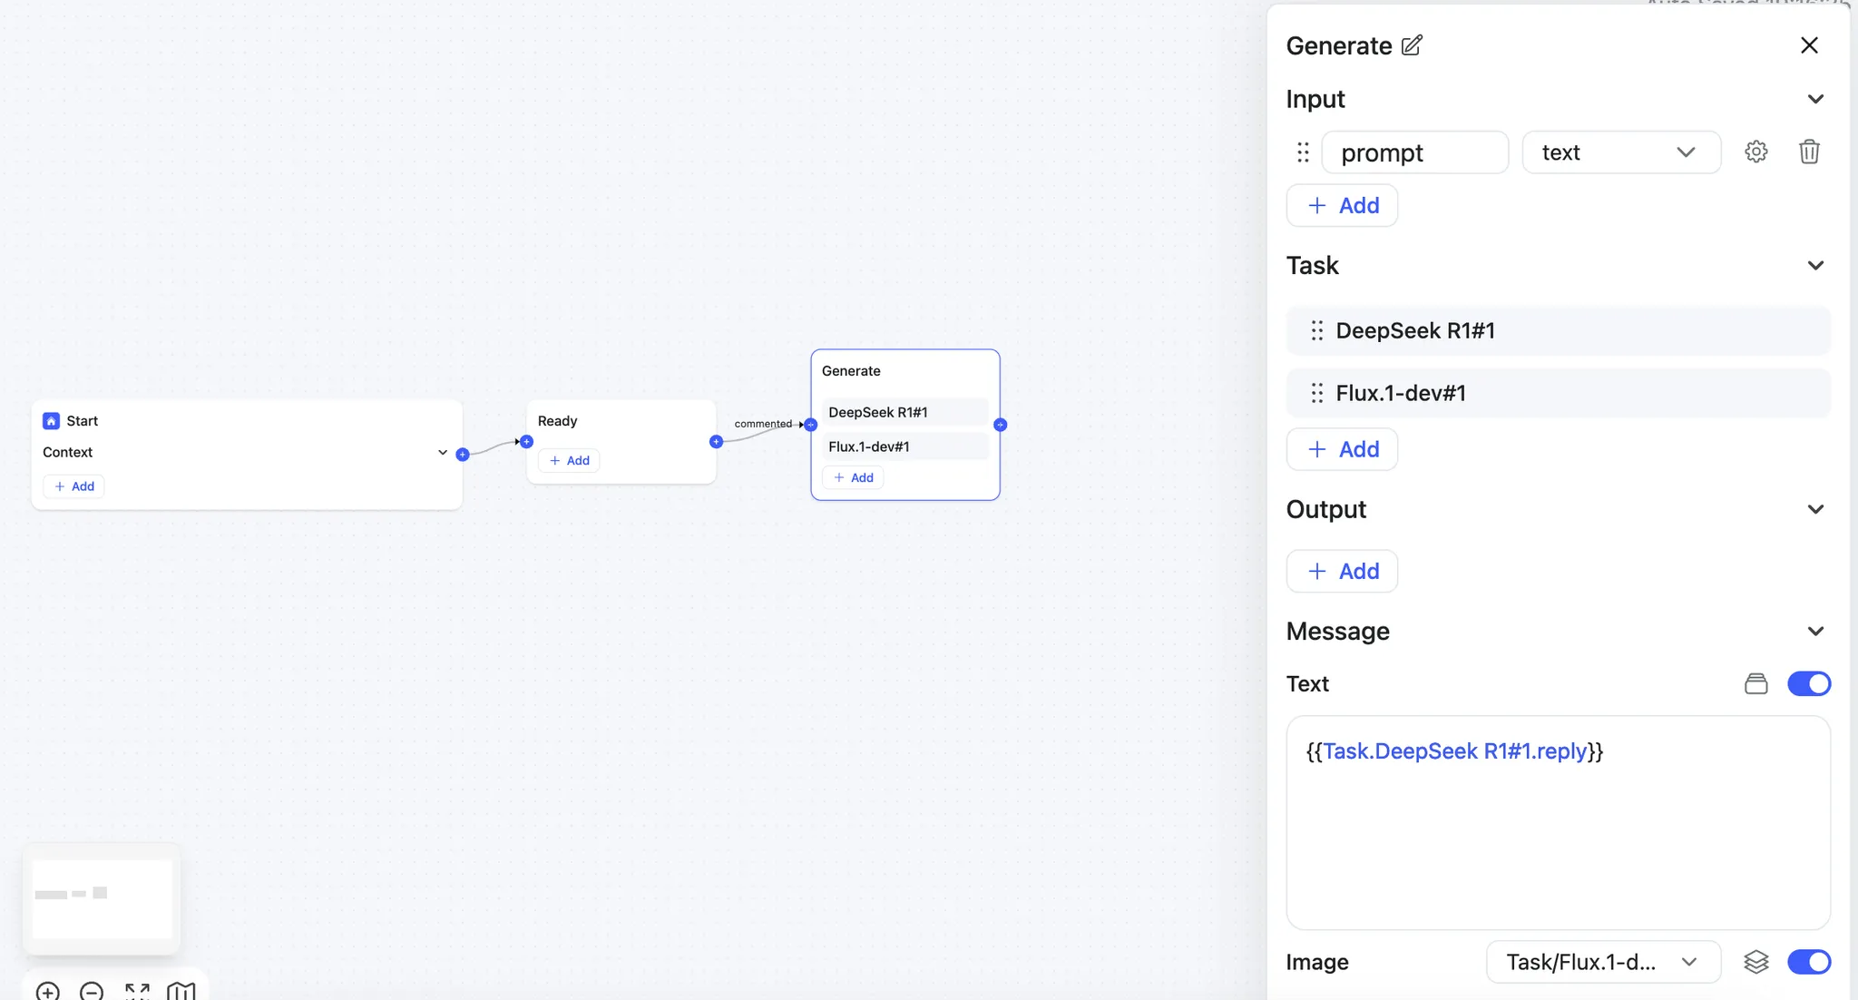Click Add button under Output section
This screenshot has width=1858, height=1000.
point(1342,571)
